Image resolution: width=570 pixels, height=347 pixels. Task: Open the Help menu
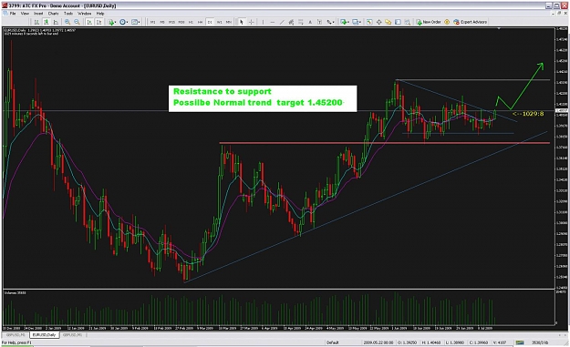click(100, 14)
